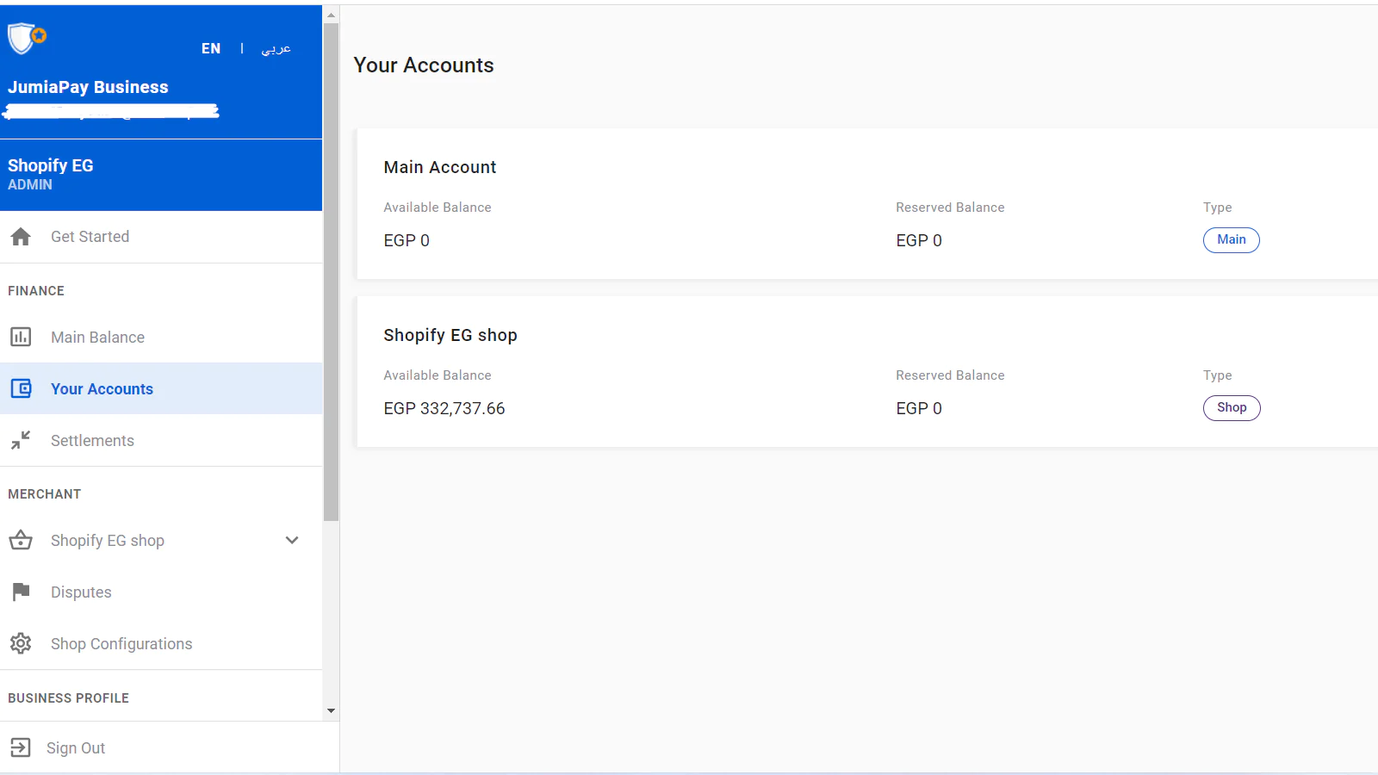Click the wallet icon for Your Accounts
This screenshot has height=775, width=1378.
point(21,388)
